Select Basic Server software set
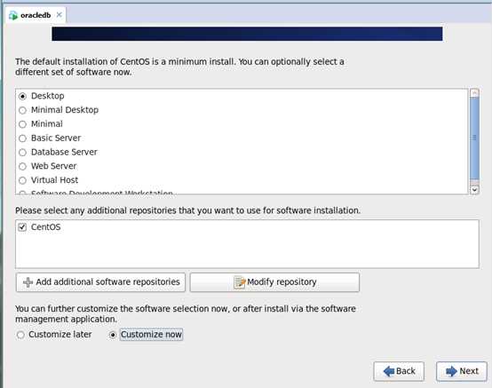 [22, 139]
